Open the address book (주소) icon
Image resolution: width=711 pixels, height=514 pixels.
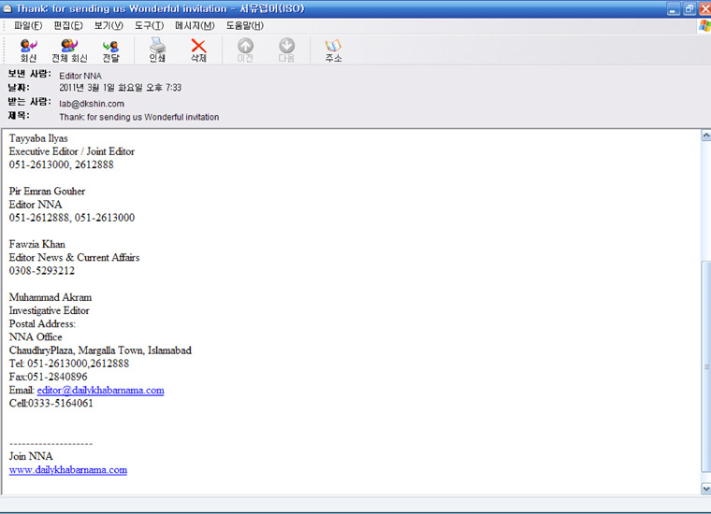tap(333, 50)
